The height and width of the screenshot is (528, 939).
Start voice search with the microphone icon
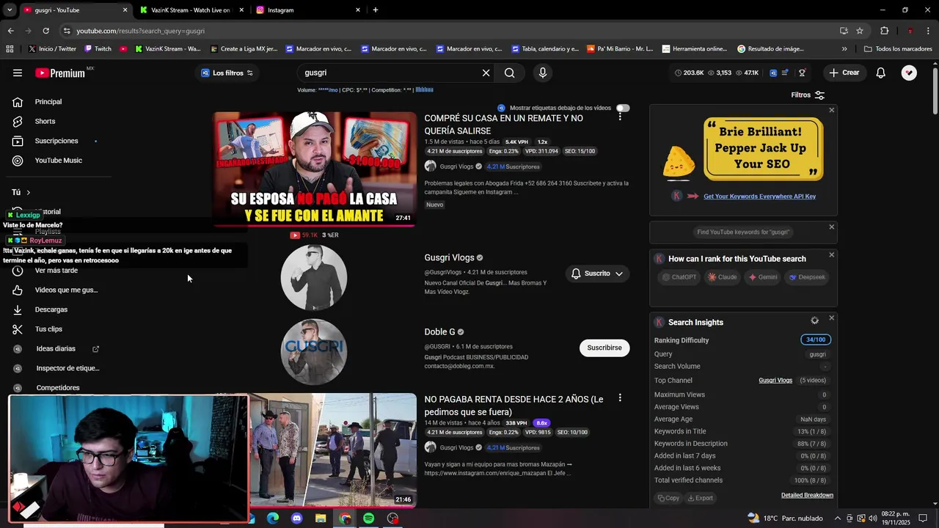543,73
